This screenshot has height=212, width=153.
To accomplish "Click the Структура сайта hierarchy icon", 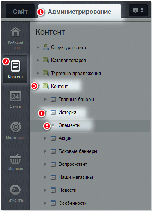I will point(46,47).
